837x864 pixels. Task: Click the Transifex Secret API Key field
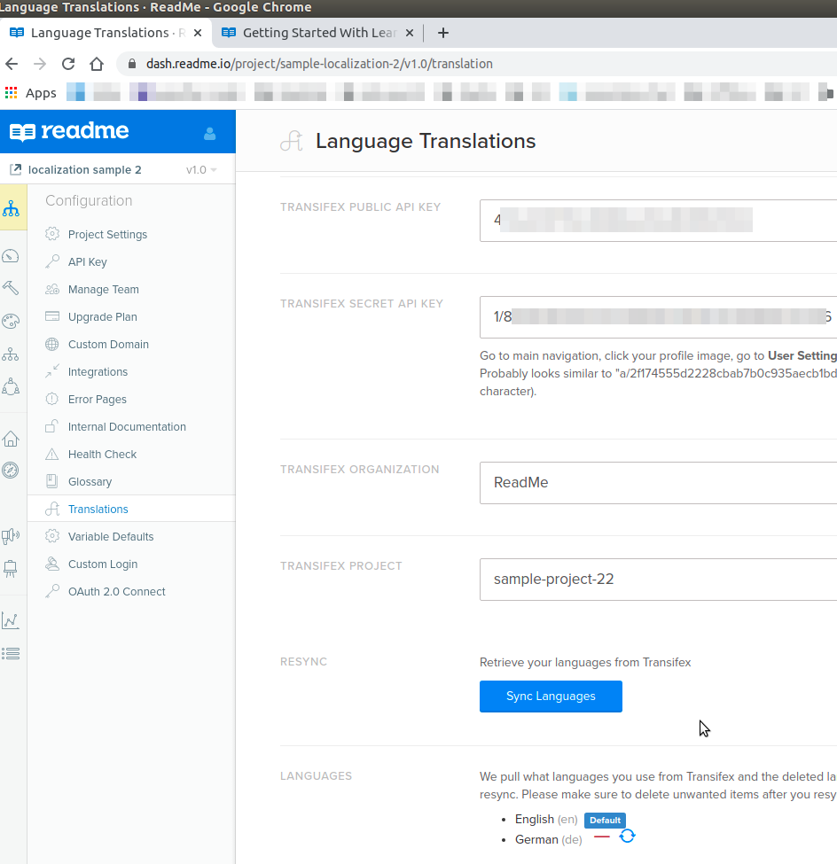[x=659, y=317]
